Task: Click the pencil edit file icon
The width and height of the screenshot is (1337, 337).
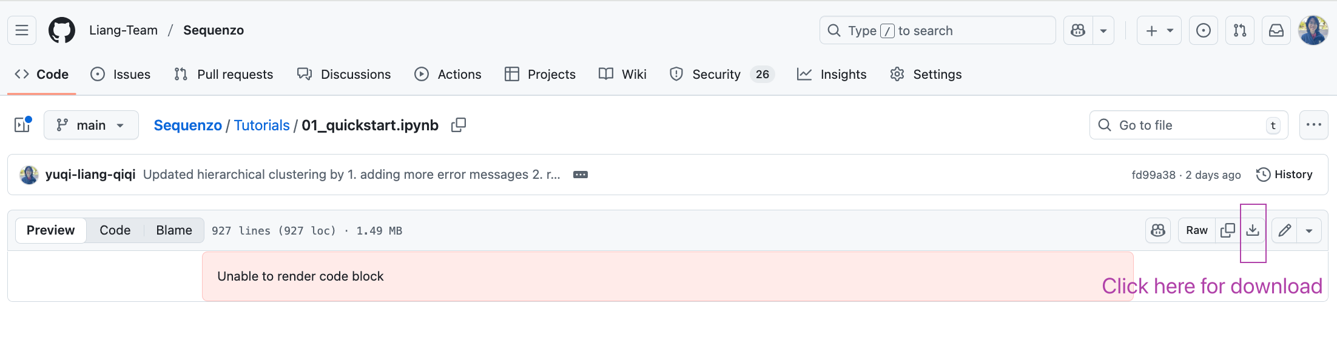Action: coord(1284,230)
